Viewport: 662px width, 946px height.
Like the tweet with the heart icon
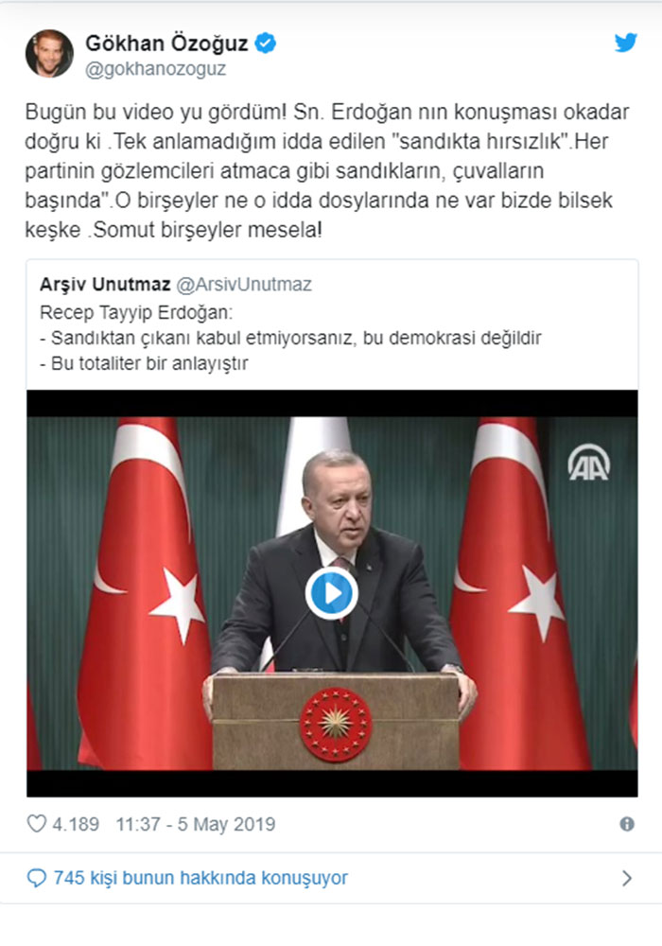(37, 824)
